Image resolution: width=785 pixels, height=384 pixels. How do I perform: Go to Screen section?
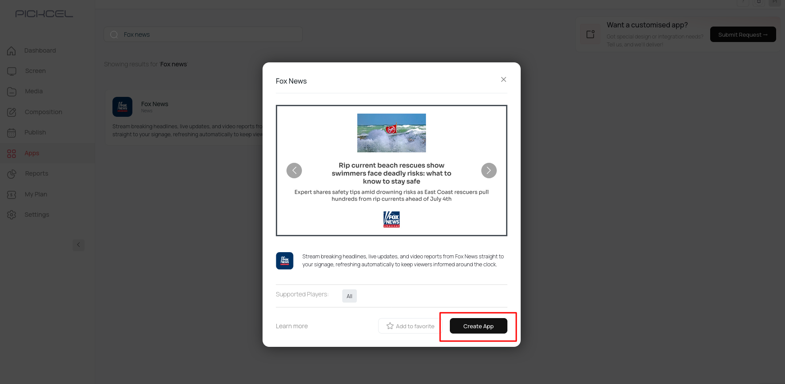click(x=35, y=71)
